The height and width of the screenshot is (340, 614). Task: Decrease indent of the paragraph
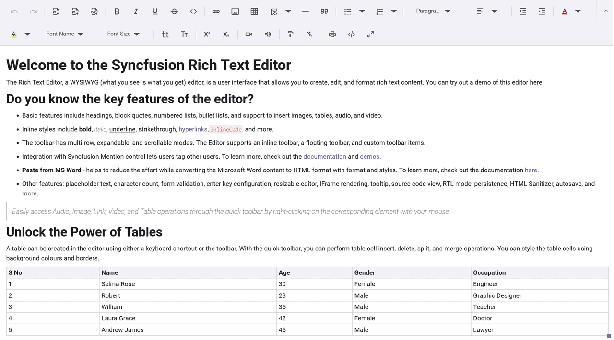tap(523, 11)
